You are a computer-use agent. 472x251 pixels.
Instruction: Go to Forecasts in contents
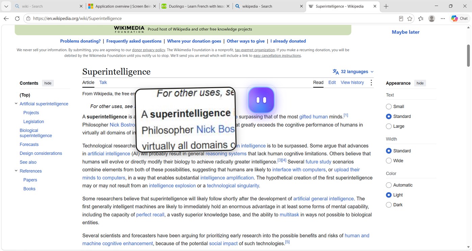(x=29, y=144)
